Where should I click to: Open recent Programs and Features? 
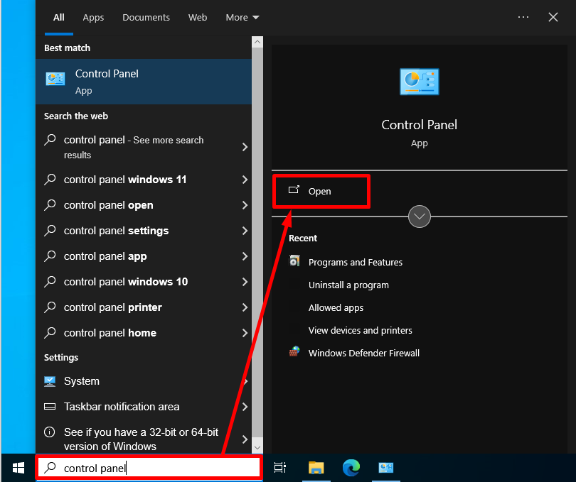tap(356, 262)
